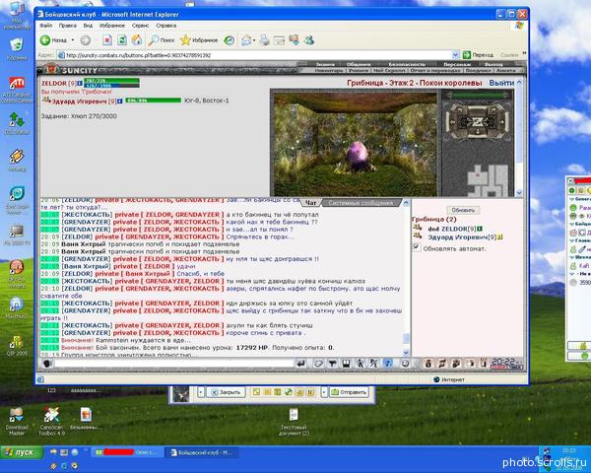The width and height of the screenshot is (591, 473).
Task: Click the URL address bar field
Action: (258, 55)
